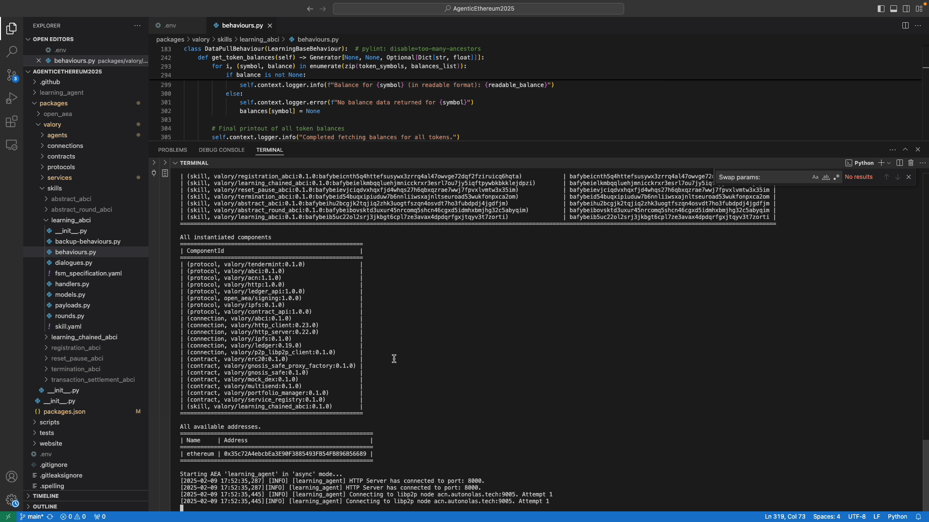Toggle Match Case in terminal find
Image resolution: width=929 pixels, height=522 pixels.
click(815, 177)
